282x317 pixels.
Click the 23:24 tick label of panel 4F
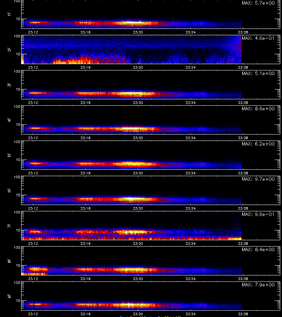[191, 138]
